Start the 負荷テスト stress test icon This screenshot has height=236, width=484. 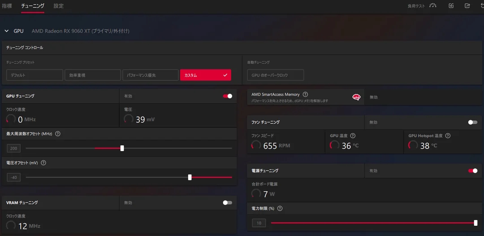[x=433, y=5]
